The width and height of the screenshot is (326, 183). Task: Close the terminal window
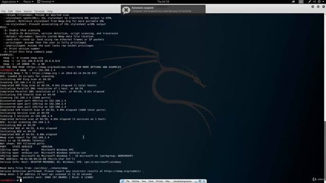point(323,7)
